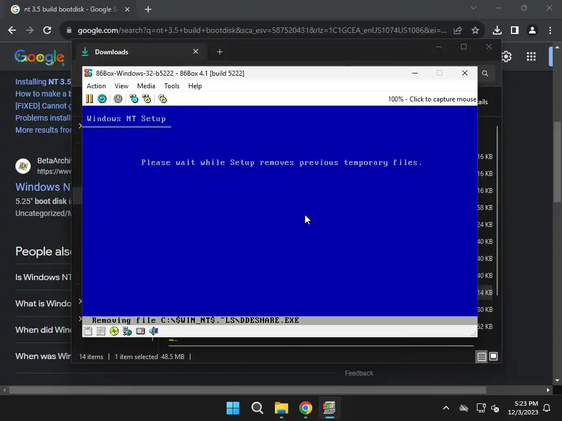Open Chrome's three-dot menu
The height and width of the screenshot is (421, 562).
click(550, 31)
